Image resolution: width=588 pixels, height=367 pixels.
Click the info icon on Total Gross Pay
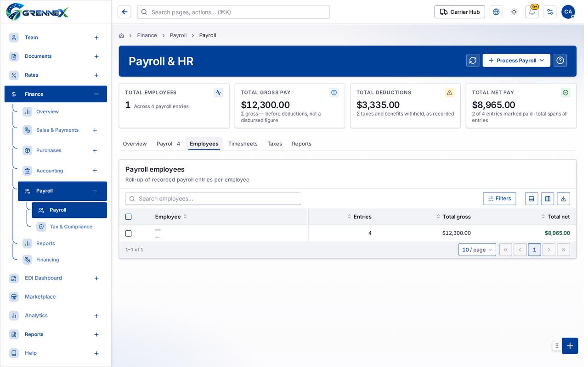coord(334,93)
